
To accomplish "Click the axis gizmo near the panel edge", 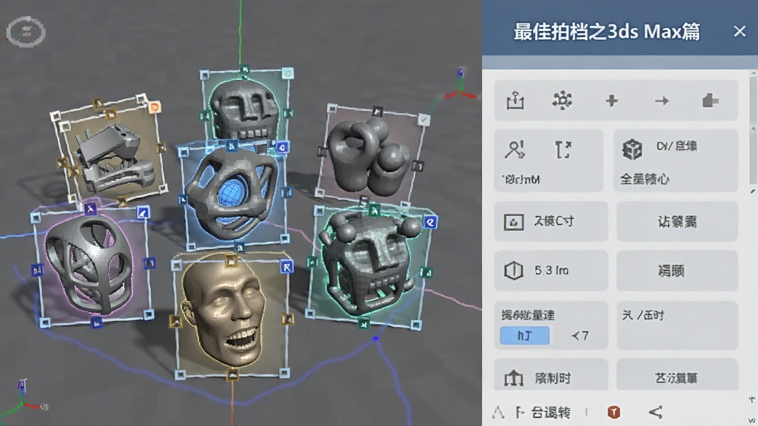I will (x=460, y=84).
